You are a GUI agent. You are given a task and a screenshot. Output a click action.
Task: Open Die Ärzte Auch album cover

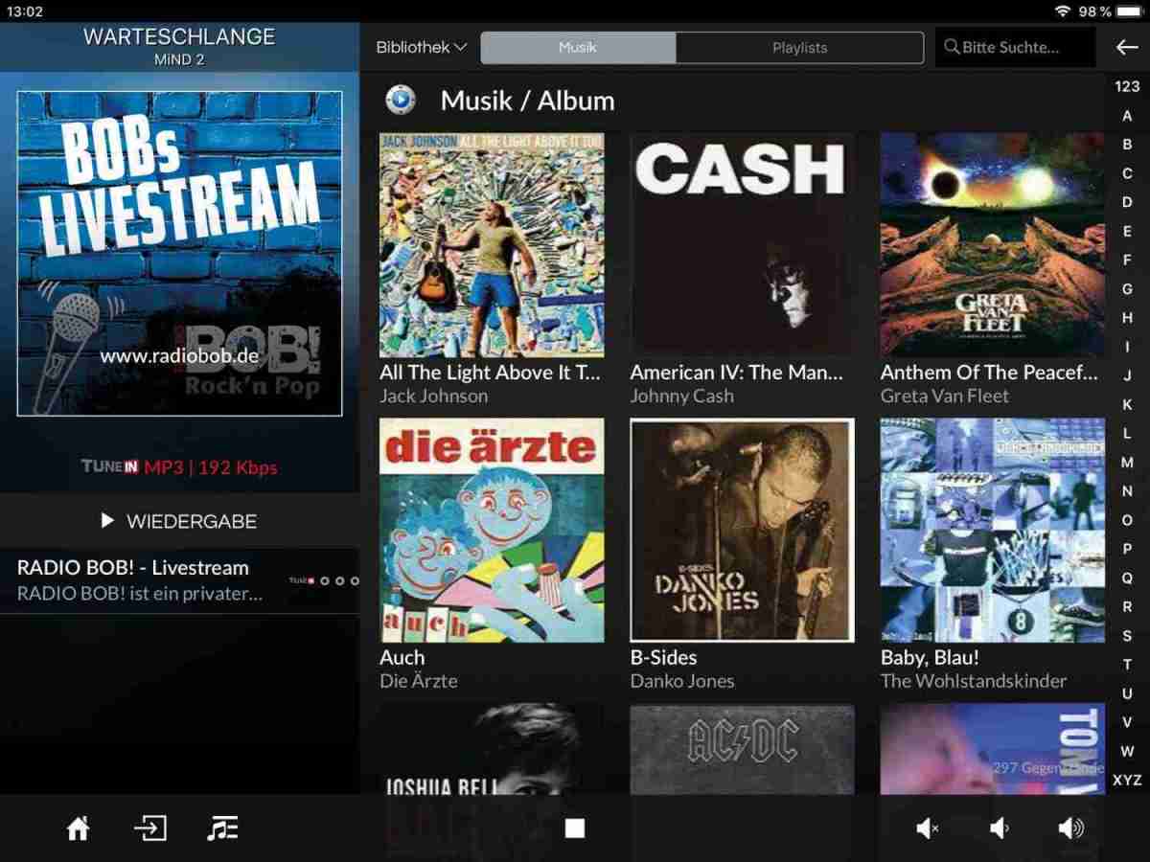click(492, 530)
